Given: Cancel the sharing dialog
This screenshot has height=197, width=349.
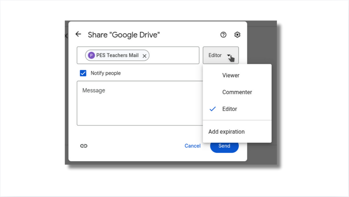Looking at the screenshot, I should pos(192,146).
